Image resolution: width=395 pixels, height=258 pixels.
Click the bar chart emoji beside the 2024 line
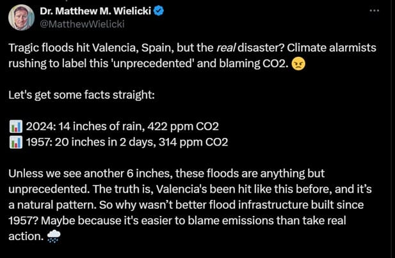[x=16, y=126]
